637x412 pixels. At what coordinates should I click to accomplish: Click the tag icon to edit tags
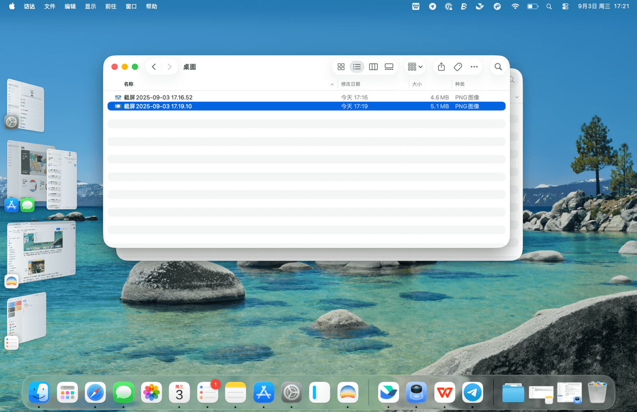click(458, 67)
